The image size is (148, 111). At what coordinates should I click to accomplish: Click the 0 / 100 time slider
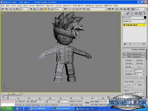pos(11,94)
